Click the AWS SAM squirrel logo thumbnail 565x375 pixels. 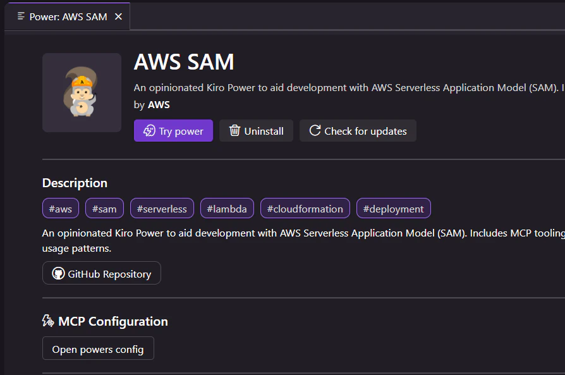click(x=82, y=93)
